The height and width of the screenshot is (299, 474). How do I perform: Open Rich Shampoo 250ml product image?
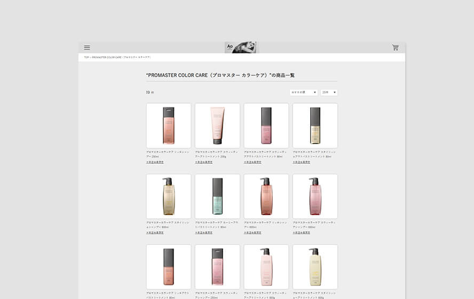point(169,125)
